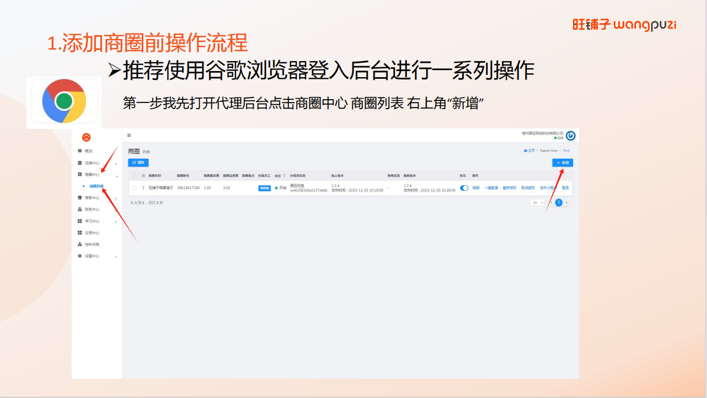The width and height of the screenshot is (707, 398).
Task: Click the 主页 breadcrumb link
Action: [x=529, y=150]
